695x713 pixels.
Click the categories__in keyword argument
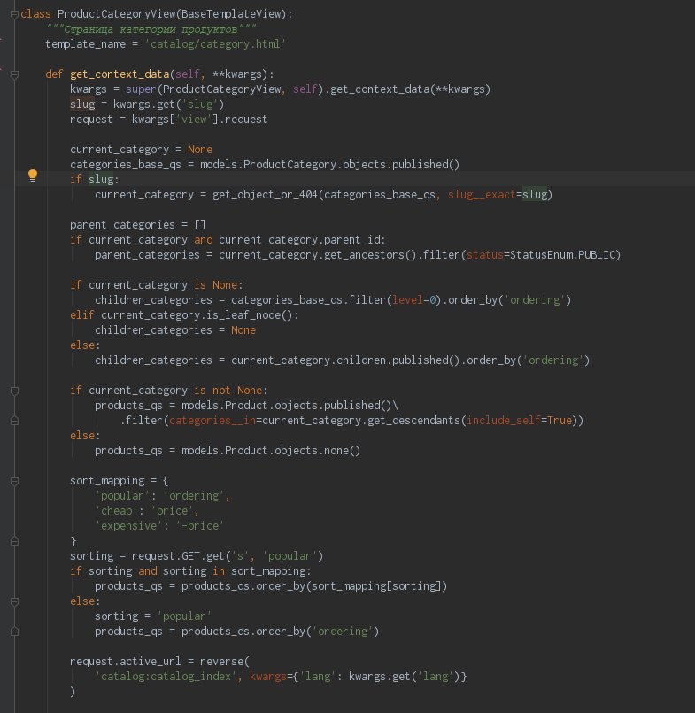click(x=212, y=421)
